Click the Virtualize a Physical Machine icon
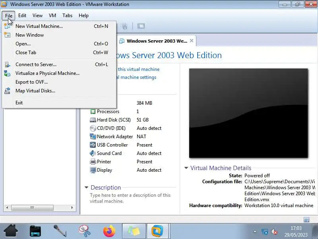The height and width of the screenshot is (239, 318). coord(7,73)
